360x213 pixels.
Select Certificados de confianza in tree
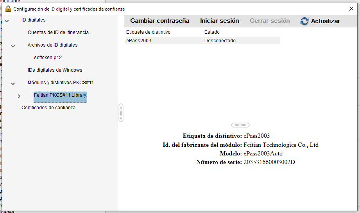tap(48, 108)
